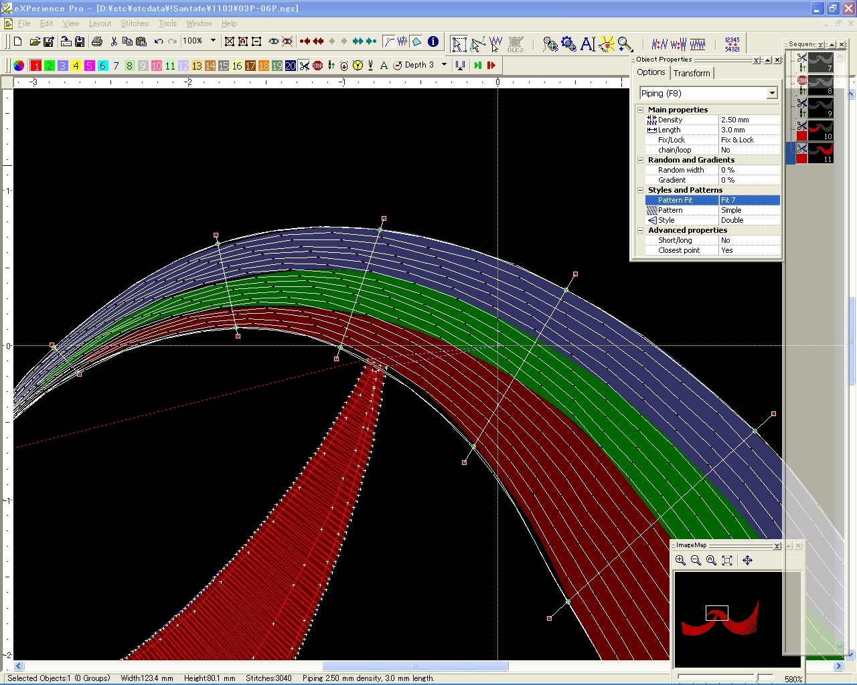
Task: Click the Print icon
Action: [97, 41]
